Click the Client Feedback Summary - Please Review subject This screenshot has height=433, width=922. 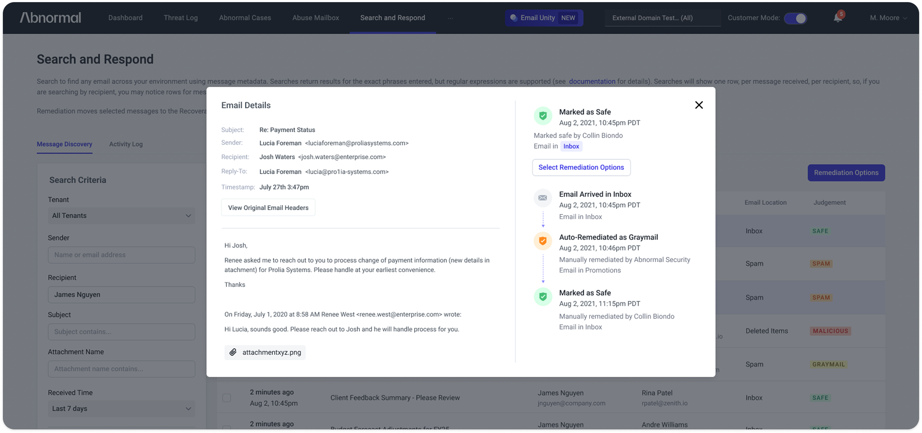(x=395, y=398)
